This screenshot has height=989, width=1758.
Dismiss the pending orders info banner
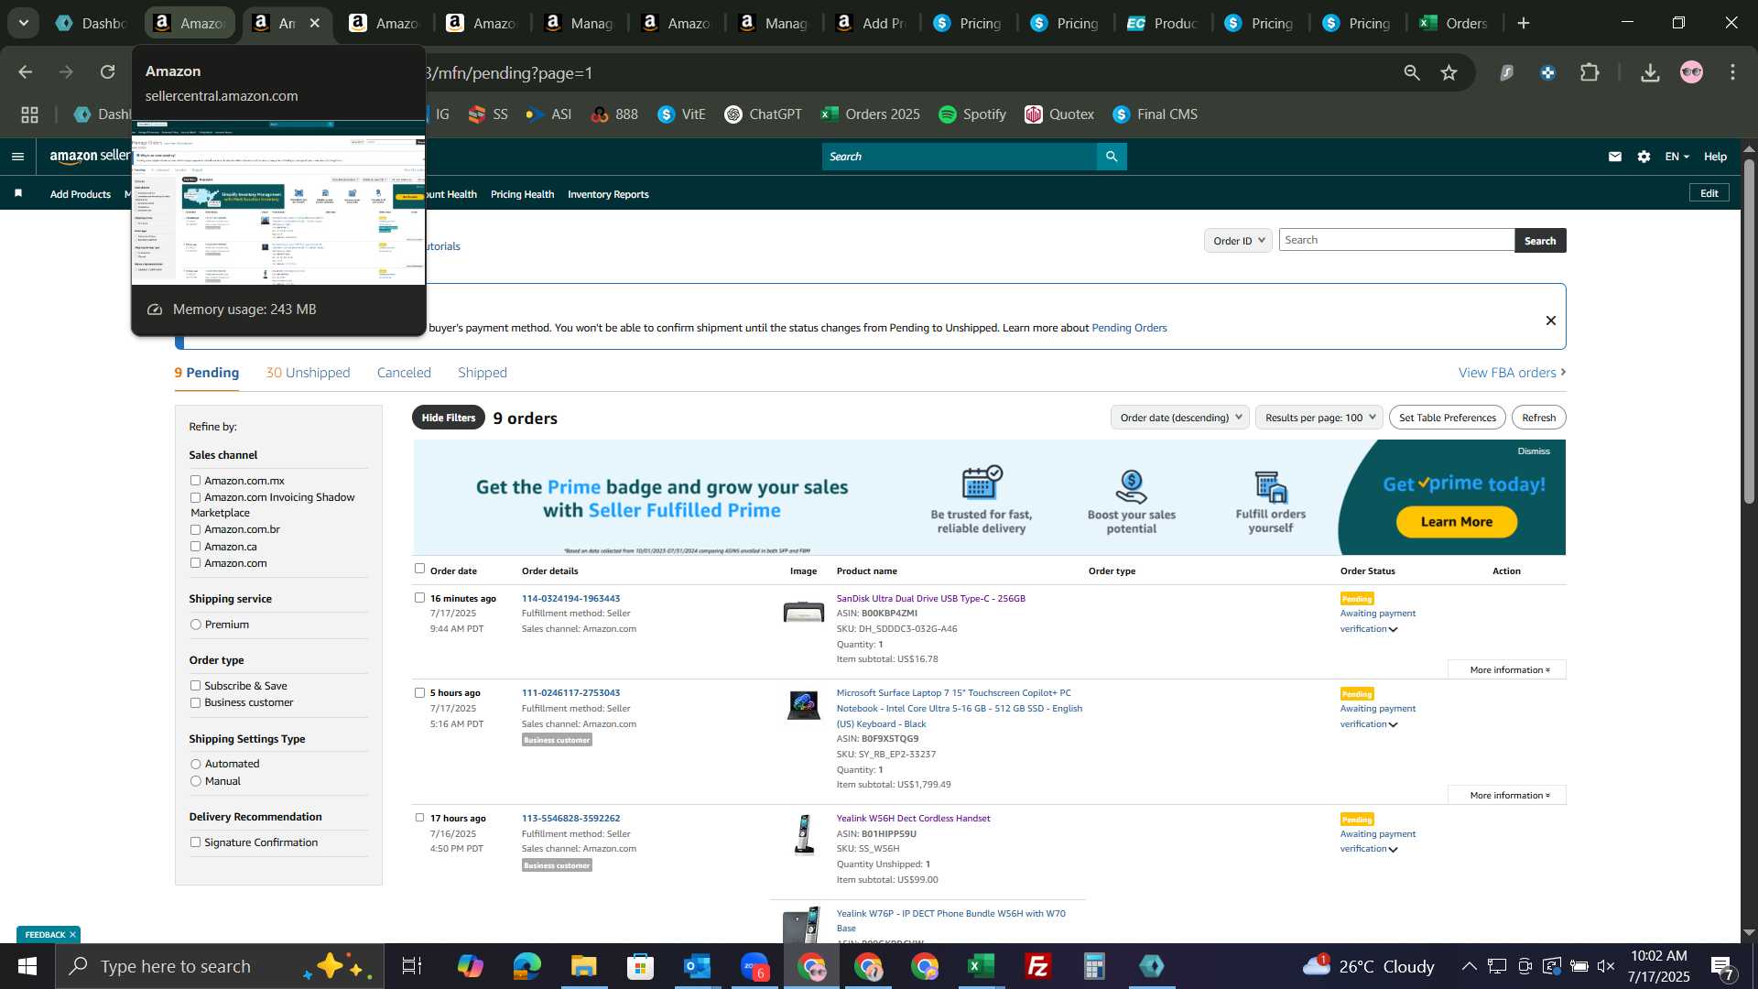coord(1551,321)
